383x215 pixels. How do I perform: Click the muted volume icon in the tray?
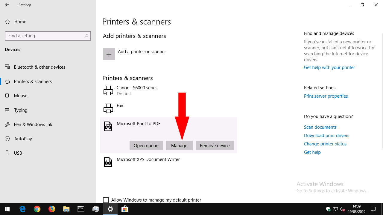(x=343, y=209)
